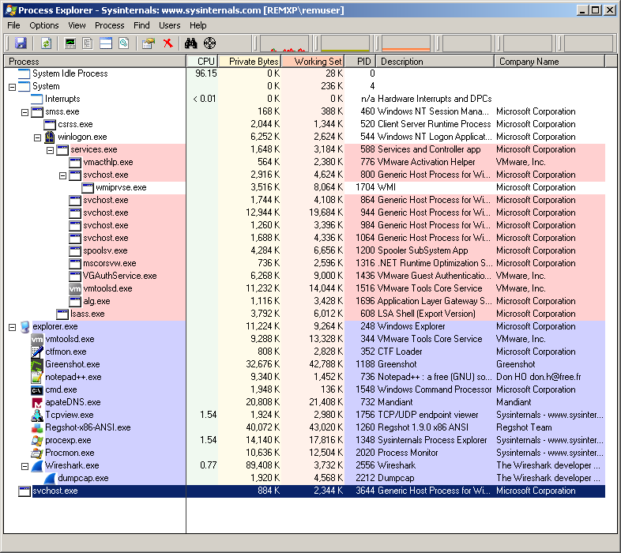Viewport: 621px width, 553px height.
Task: Click the DLL/handle view toolbar icon
Action: coord(124,43)
